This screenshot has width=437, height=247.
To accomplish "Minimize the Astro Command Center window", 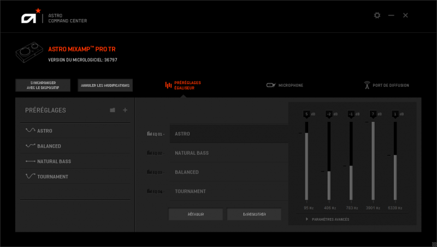I will tap(391, 15).
